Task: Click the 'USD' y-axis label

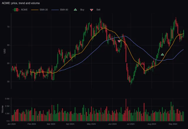Action: pos(5,51)
